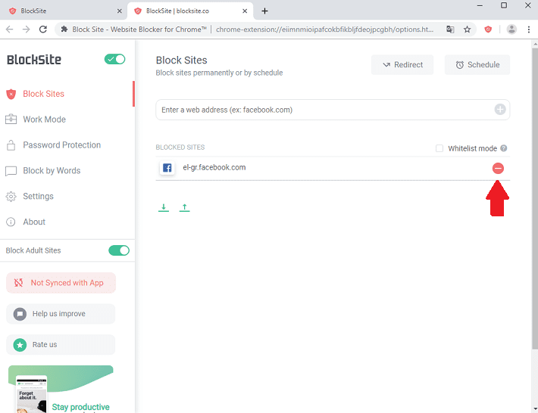Click the Rate us button
The image size is (538, 413).
click(x=61, y=344)
